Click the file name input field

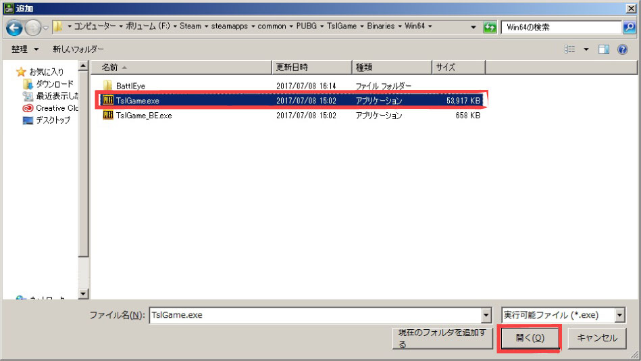315,315
